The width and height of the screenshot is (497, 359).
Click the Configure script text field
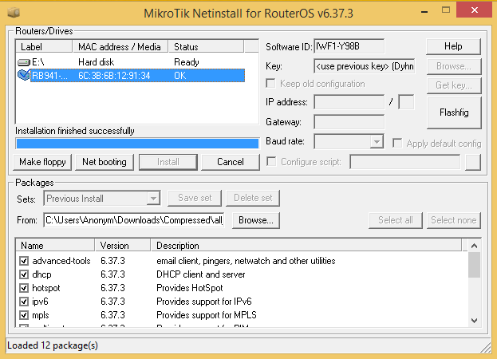pyautogui.click(x=404, y=162)
